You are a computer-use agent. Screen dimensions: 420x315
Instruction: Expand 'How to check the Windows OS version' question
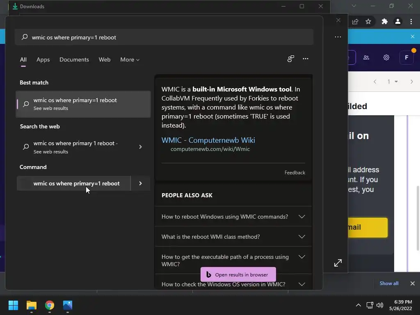point(233,284)
